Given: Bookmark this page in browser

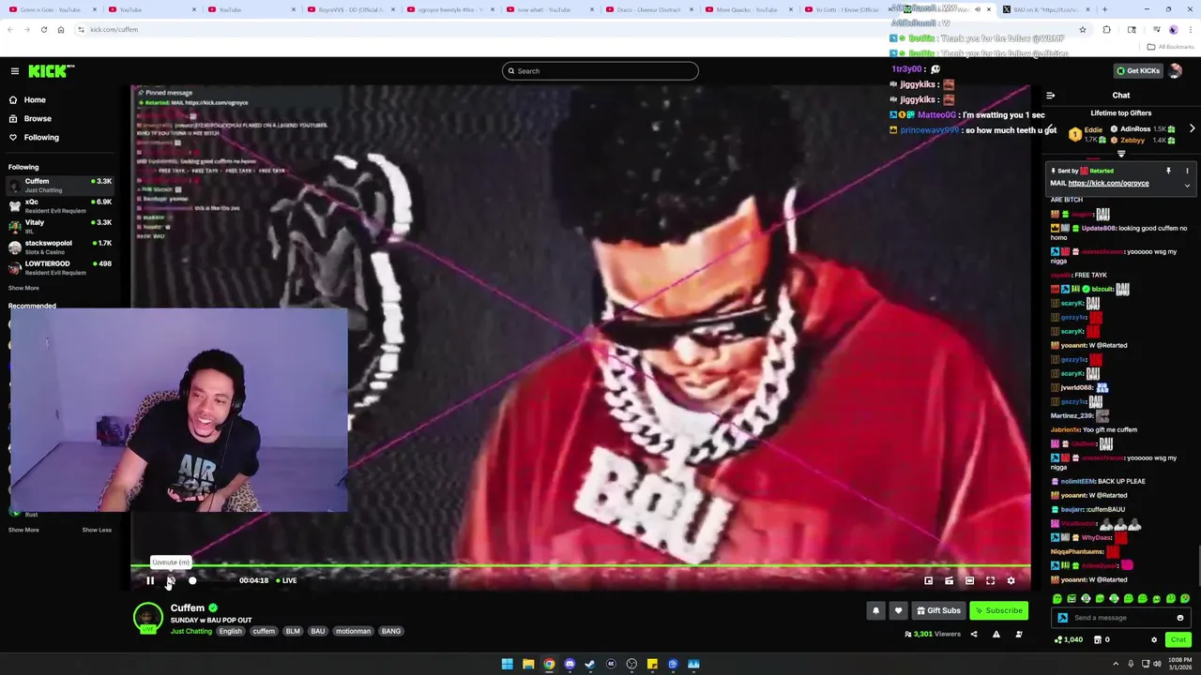Looking at the screenshot, I should 1082,30.
